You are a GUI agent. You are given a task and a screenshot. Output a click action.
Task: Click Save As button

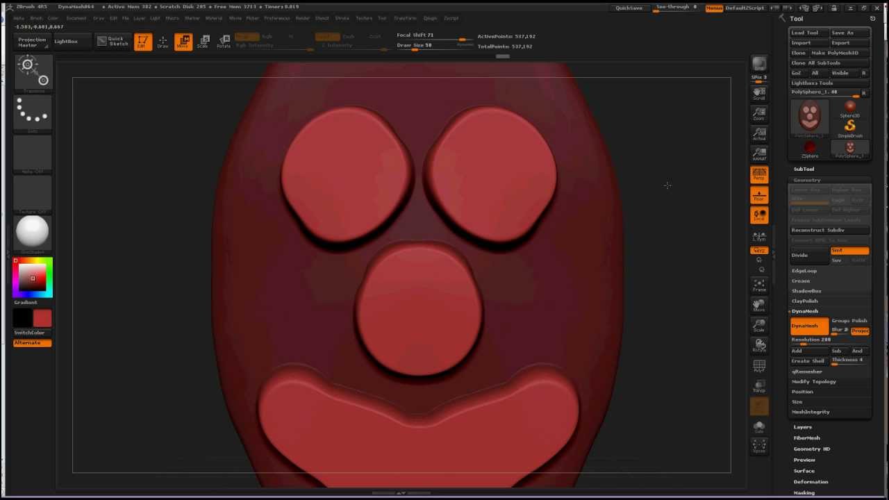[849, 33]
